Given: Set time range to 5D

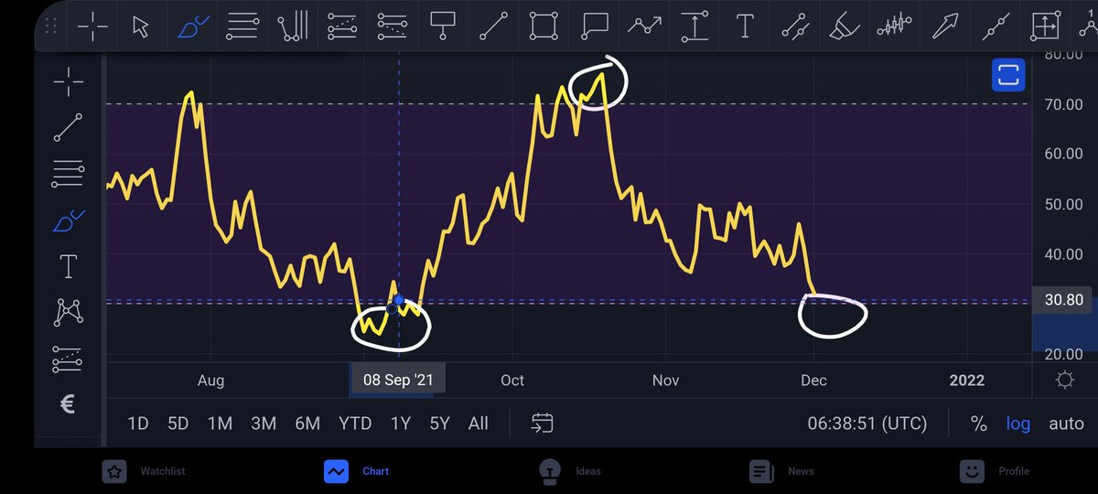Looking at the screenshot, I should point(178,424).
